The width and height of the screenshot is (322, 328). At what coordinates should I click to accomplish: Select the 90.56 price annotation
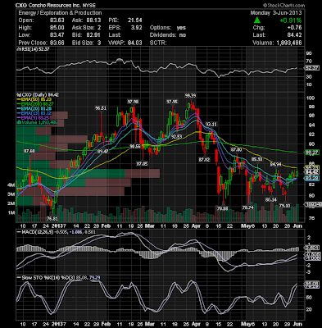pyautogui.click(x=135, y=146)
